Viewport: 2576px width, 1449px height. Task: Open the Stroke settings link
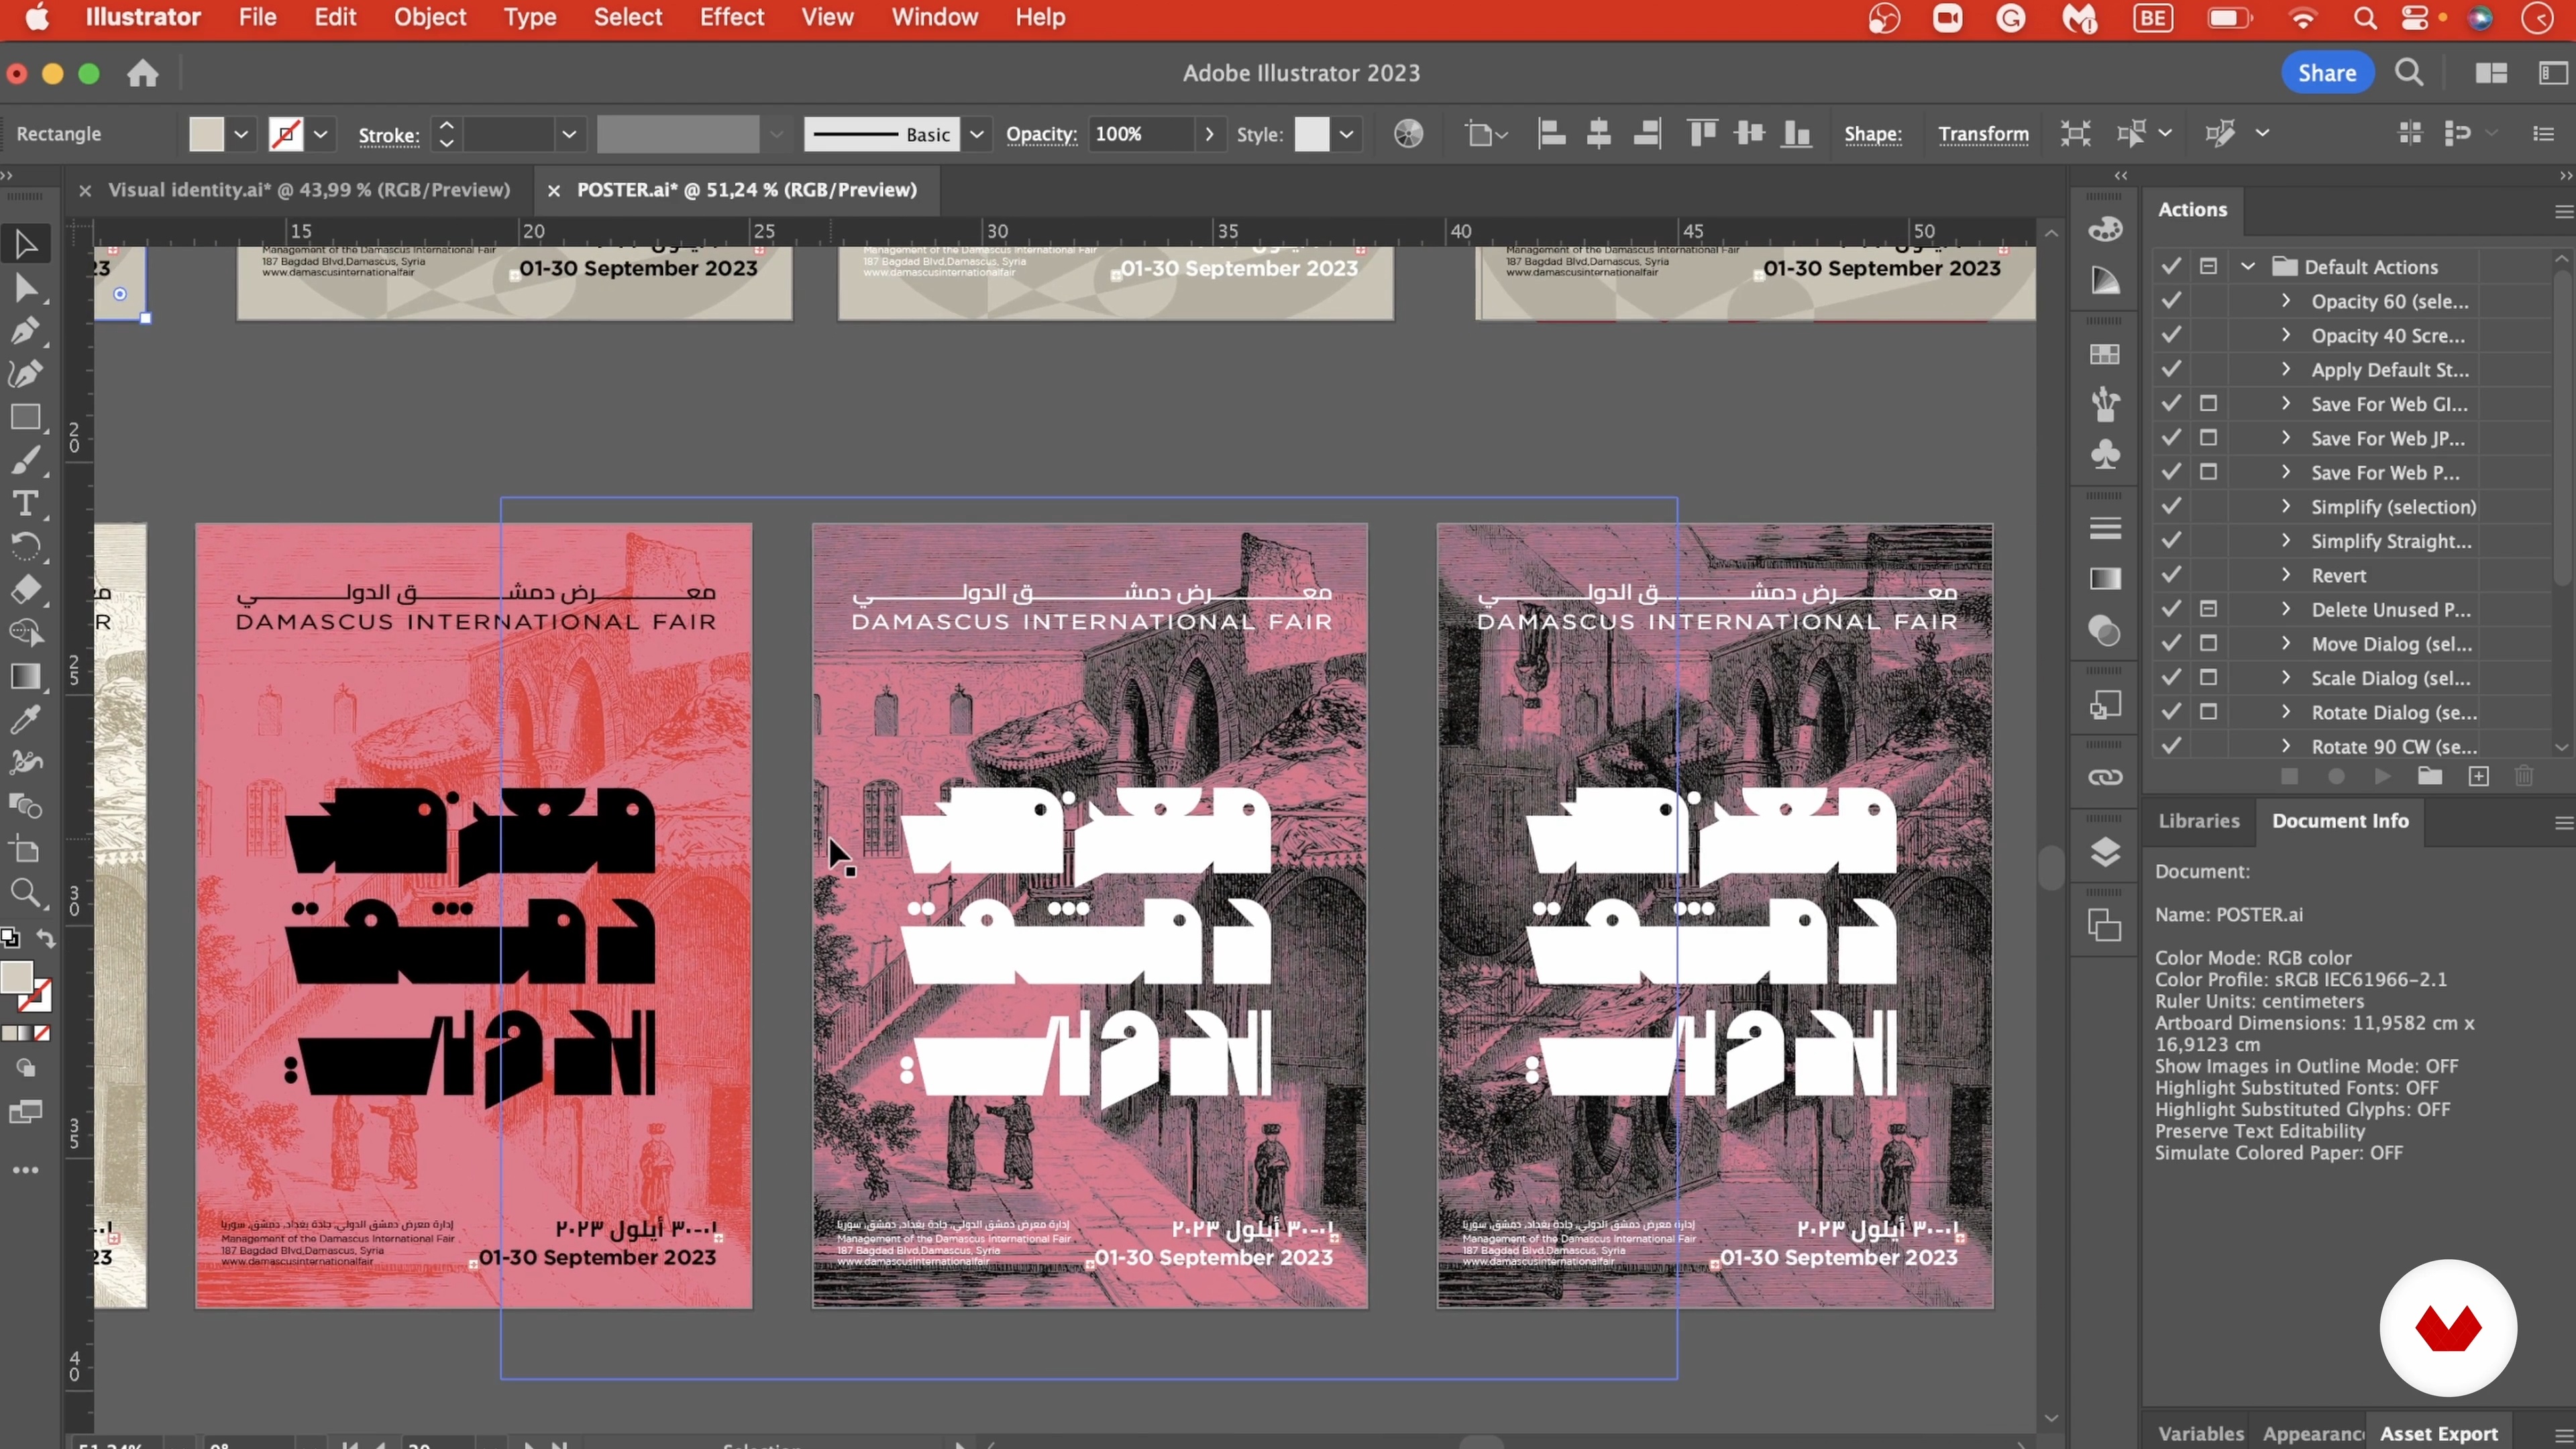tap(388, 135)
